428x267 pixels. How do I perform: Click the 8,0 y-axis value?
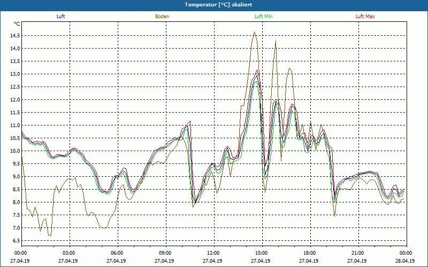click(16, 202)
